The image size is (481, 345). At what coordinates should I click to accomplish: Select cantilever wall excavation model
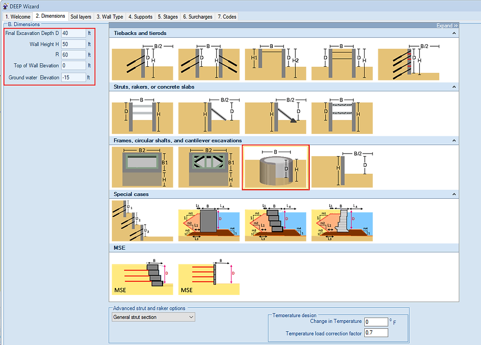point(342,169)
